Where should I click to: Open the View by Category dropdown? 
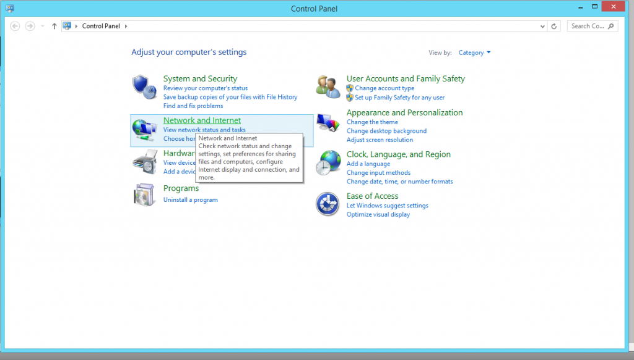coord(474,53)
